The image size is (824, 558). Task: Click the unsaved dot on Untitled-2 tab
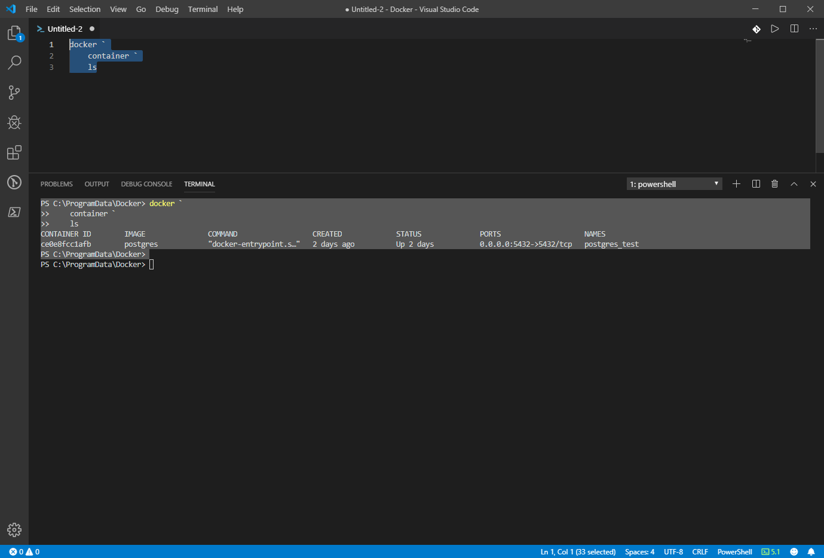coord(92,29)
